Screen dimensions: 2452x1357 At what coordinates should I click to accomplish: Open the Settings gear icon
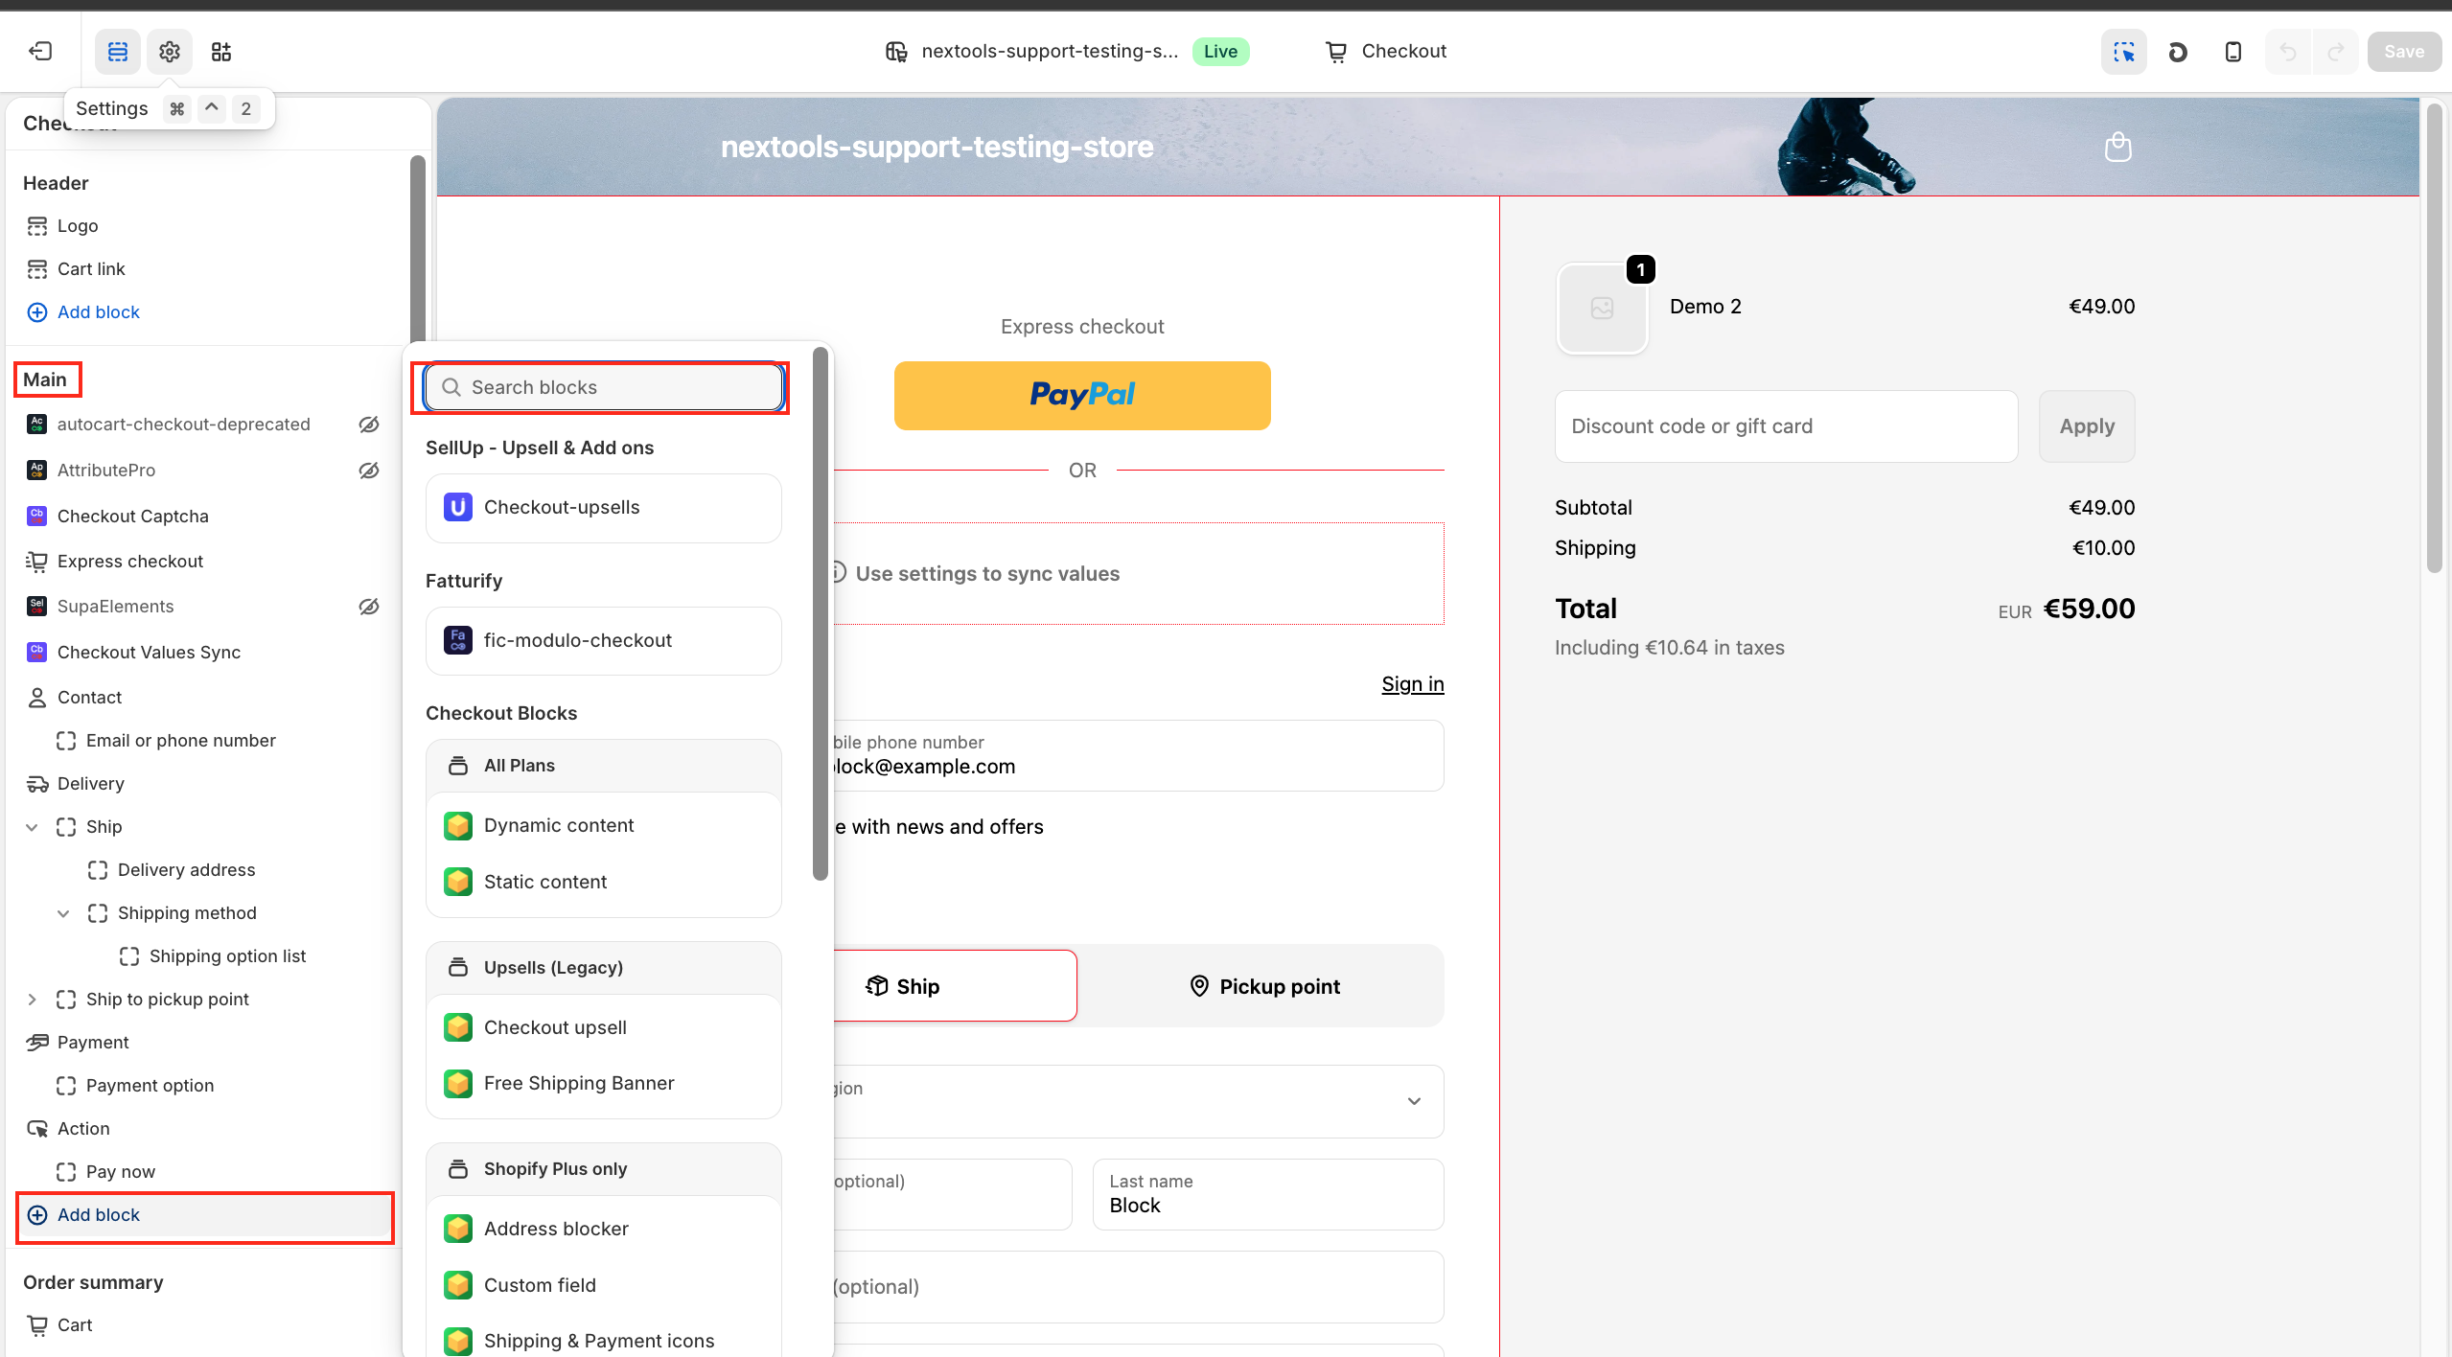coord(170,52)
